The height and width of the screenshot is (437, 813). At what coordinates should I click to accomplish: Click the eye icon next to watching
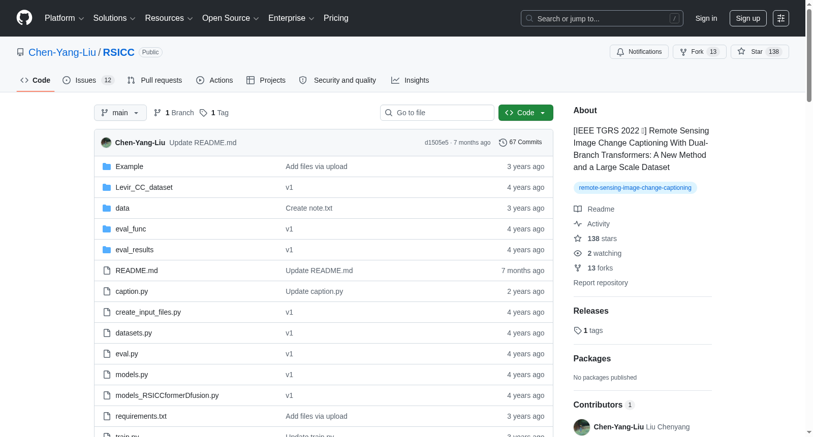[x=578, y=253]
